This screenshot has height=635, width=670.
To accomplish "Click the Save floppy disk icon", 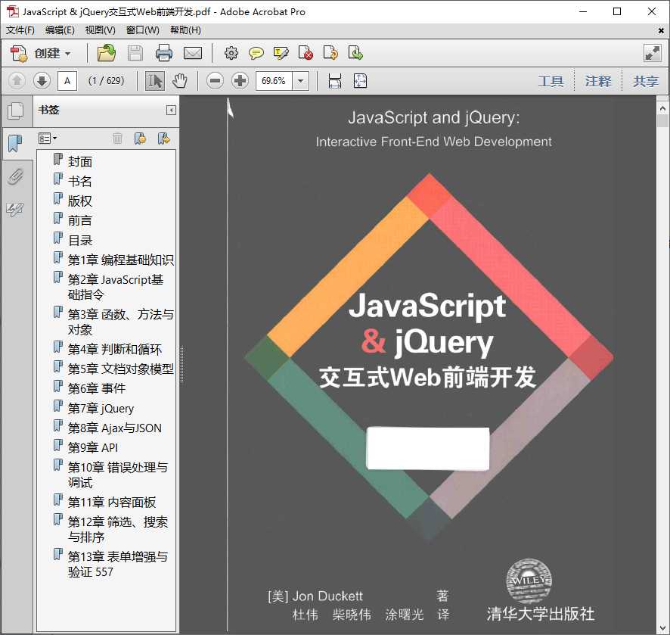I will [135, 54].
